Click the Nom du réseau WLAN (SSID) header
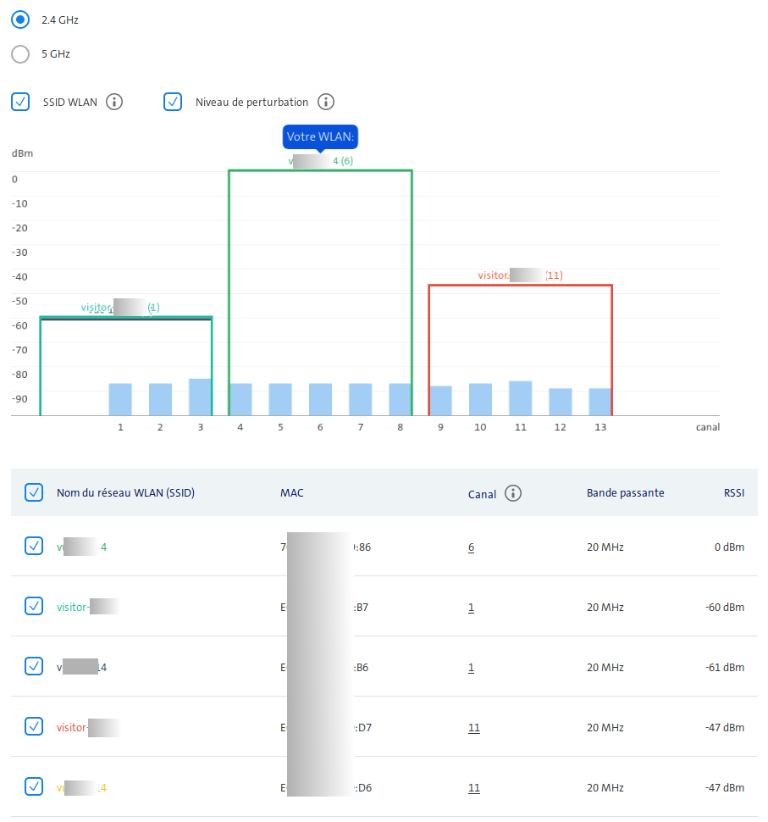The height and width of the screenshot is (822, 768). point(125,493)
